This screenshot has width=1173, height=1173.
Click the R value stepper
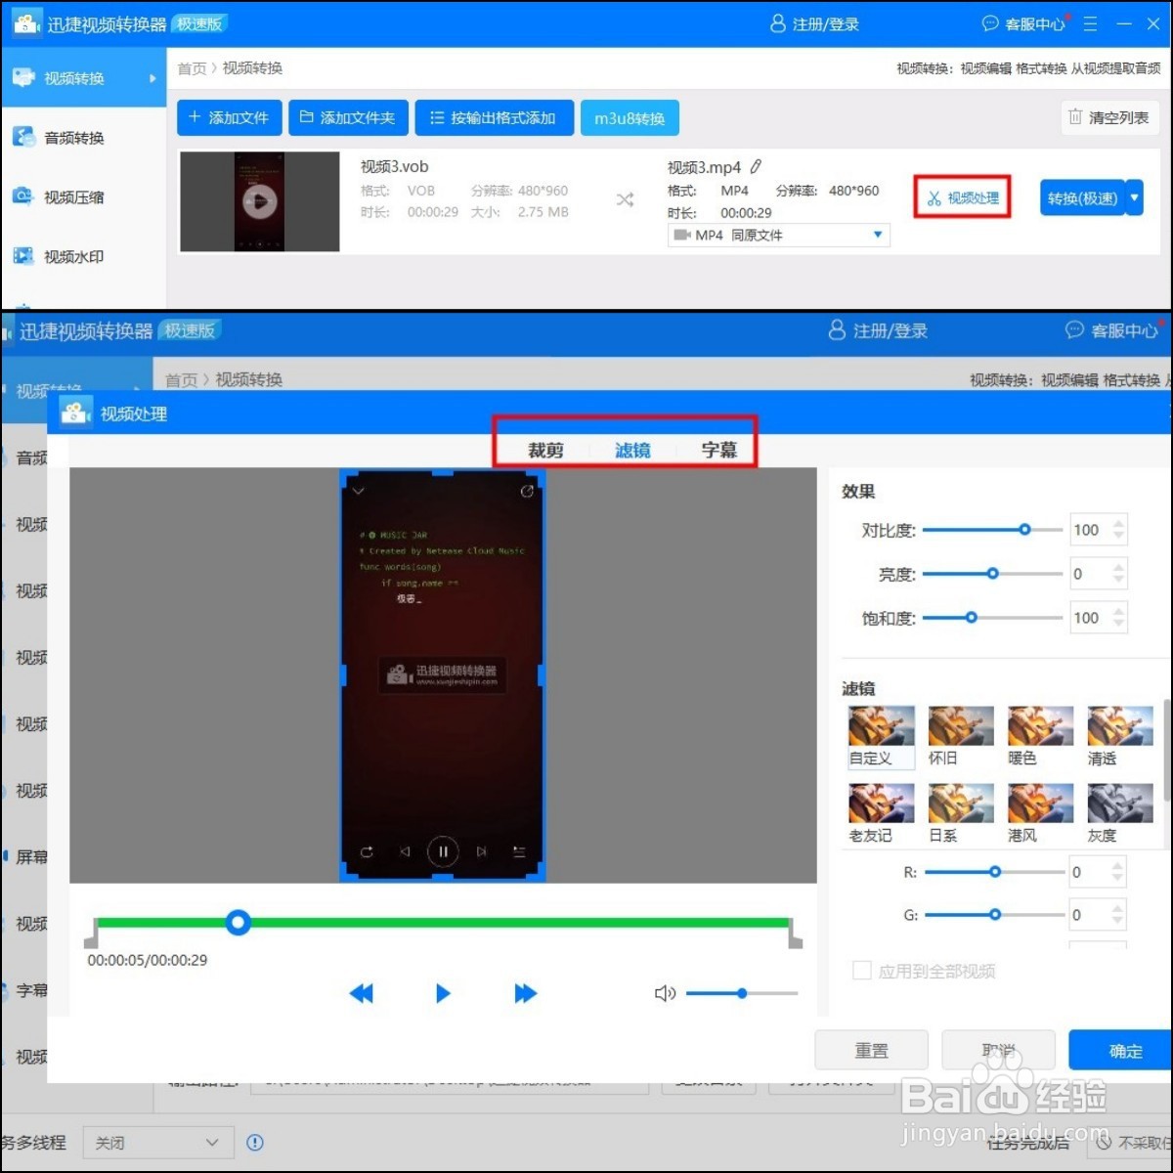tap(1119, 872)
